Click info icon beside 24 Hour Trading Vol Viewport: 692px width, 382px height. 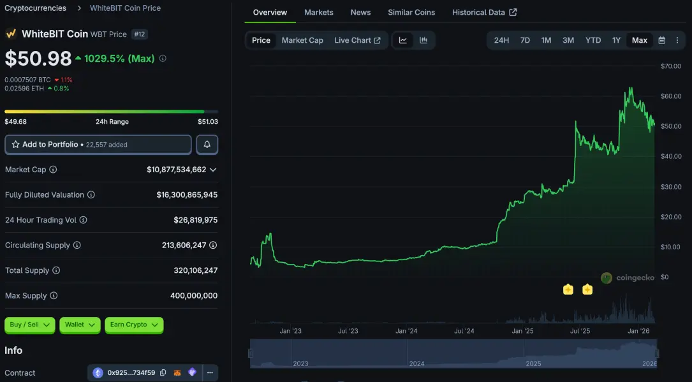pos(83,219)
